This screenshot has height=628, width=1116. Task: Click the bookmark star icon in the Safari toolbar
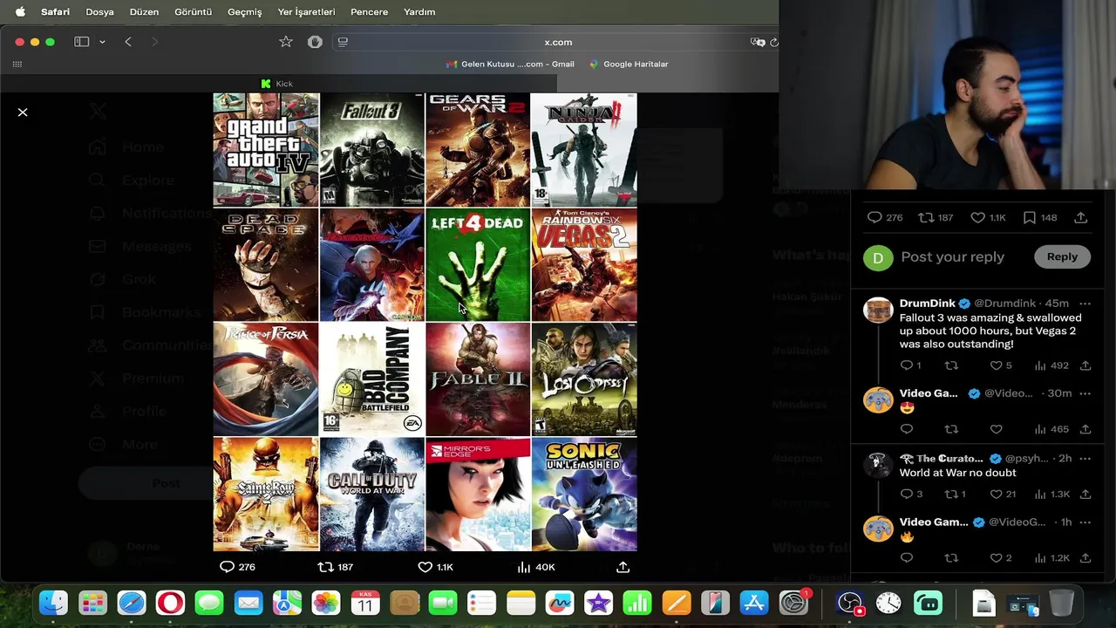point(286,42)
